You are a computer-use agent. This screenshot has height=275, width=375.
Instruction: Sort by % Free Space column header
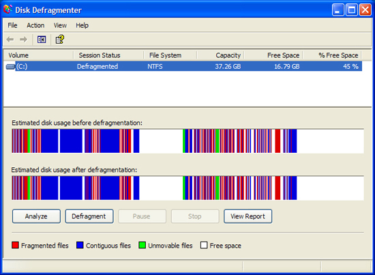332,55
